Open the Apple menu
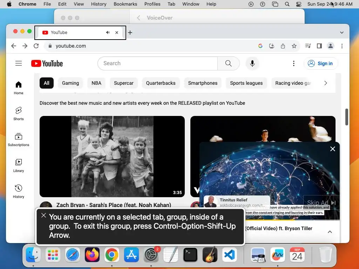Screen dimensions: 359x269 [9, 4]
